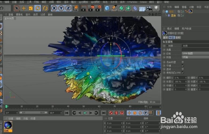Add a camera object

(149, 8)
